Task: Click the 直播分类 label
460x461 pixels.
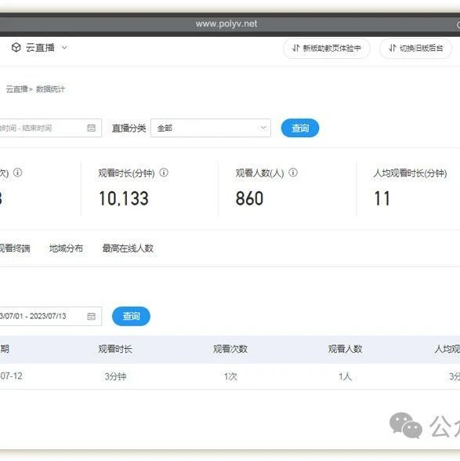Action: (129, 129)
